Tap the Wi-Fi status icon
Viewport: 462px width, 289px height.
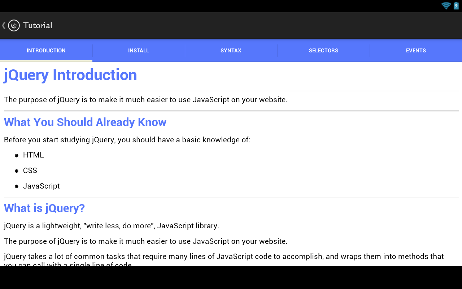click(446, 5)
